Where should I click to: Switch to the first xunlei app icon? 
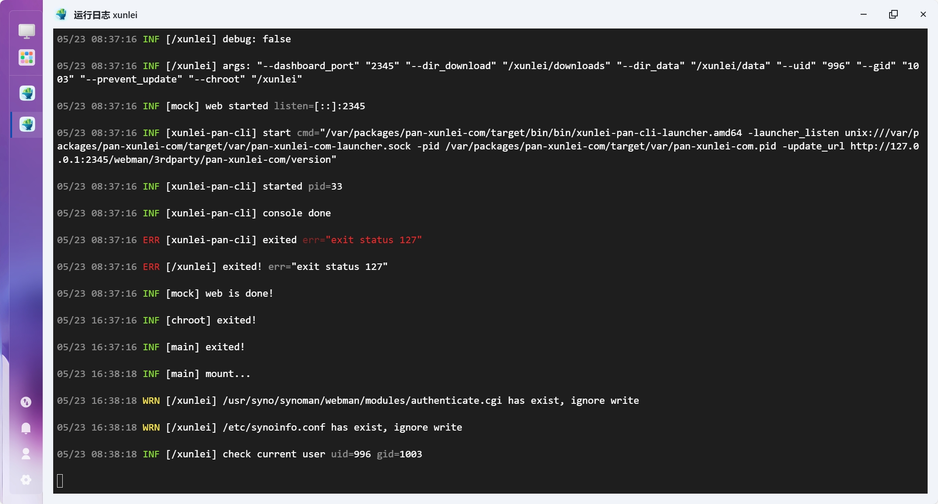coord(27,93)
